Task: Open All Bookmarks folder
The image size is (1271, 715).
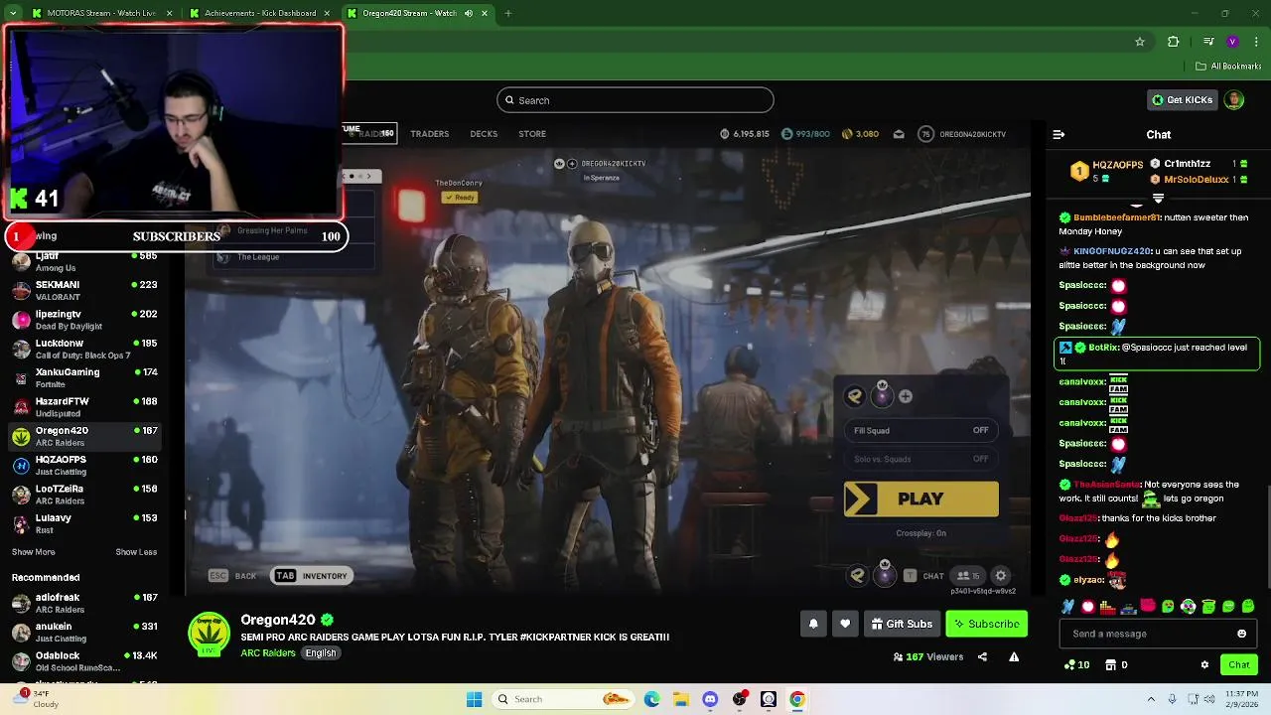Action: tap(1228, 67)
